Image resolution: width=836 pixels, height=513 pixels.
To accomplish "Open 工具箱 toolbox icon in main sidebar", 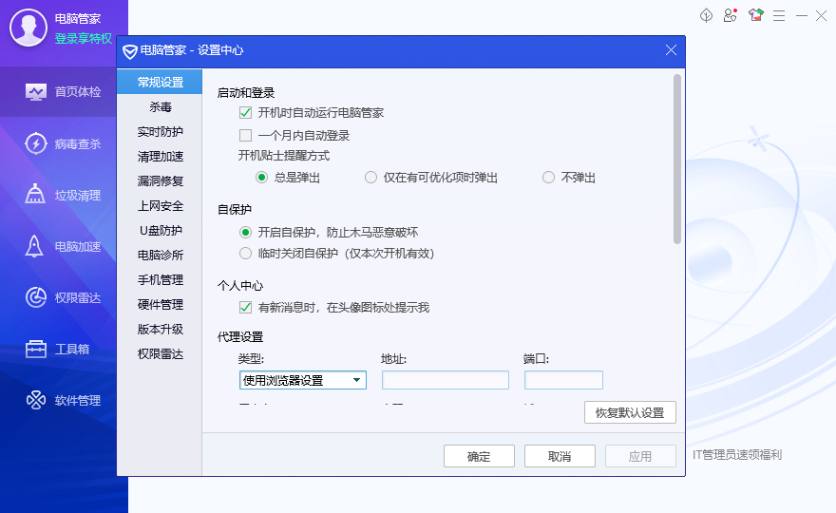I will [36, 349].
